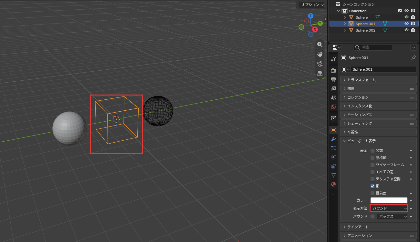Open the ボックス bound shape dropdown
Image resolution: width=420 pixels, height=242 pixels.
[392, 217]
